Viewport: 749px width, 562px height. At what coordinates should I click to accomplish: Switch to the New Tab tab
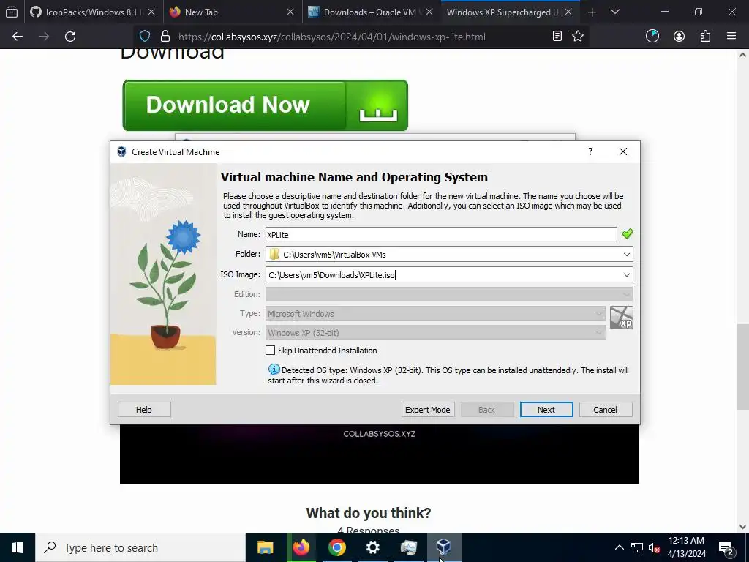click(232, 12)
